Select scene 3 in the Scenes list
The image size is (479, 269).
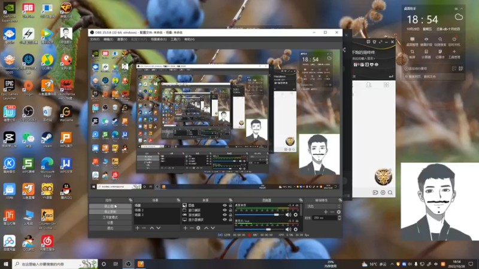(x=157, y=215)
